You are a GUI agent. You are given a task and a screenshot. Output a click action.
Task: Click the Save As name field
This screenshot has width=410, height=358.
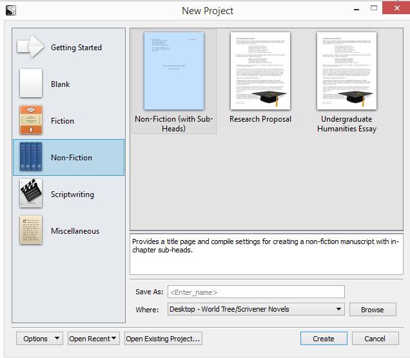(256, 292)
